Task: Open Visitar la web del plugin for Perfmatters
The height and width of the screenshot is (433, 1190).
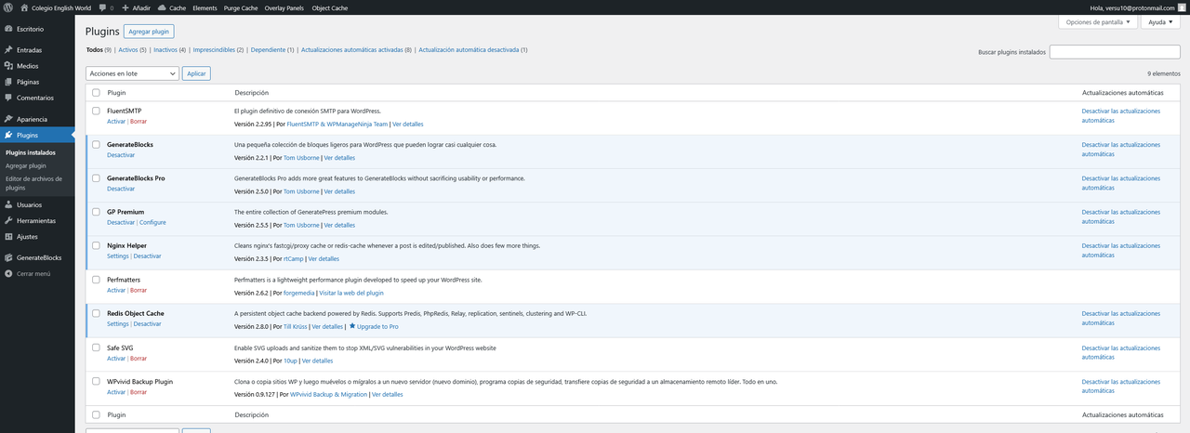Action: [x=350, y=293]
